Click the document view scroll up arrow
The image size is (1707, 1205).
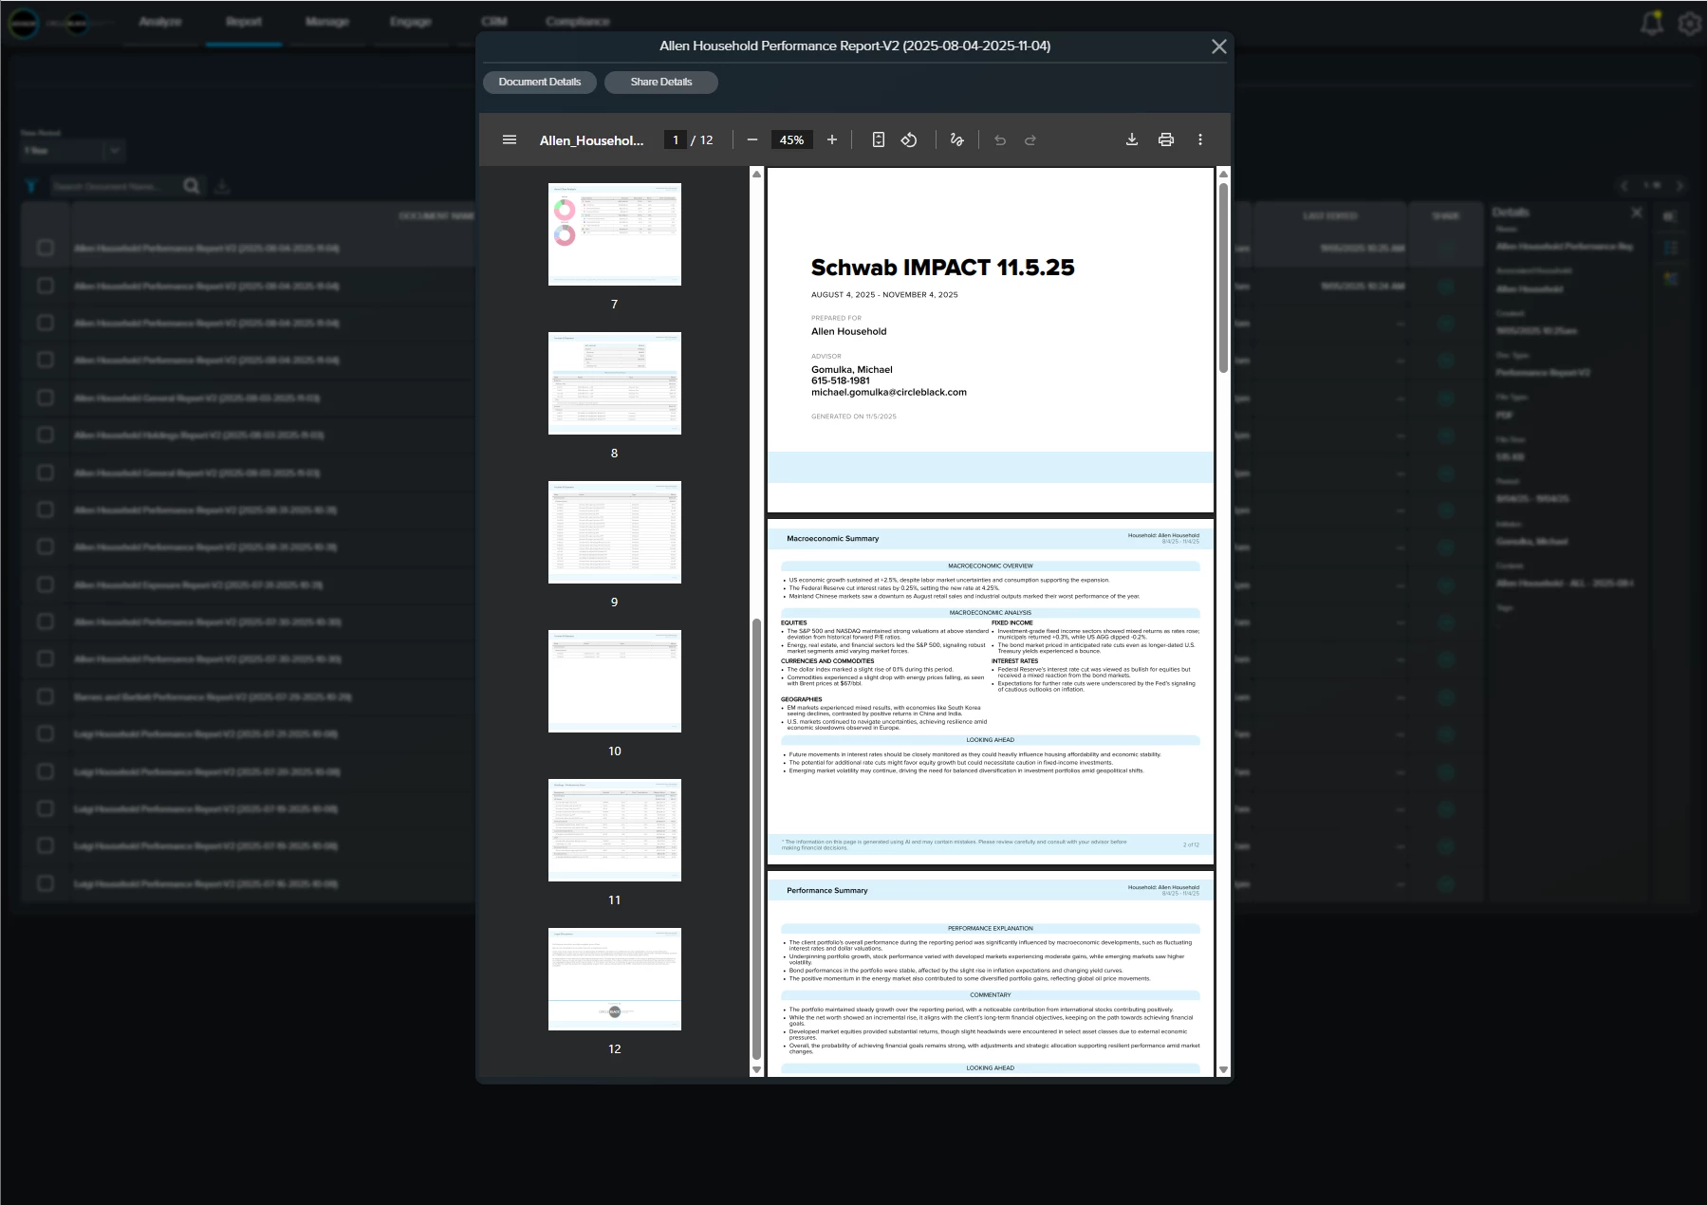[x=1223, y=174]
